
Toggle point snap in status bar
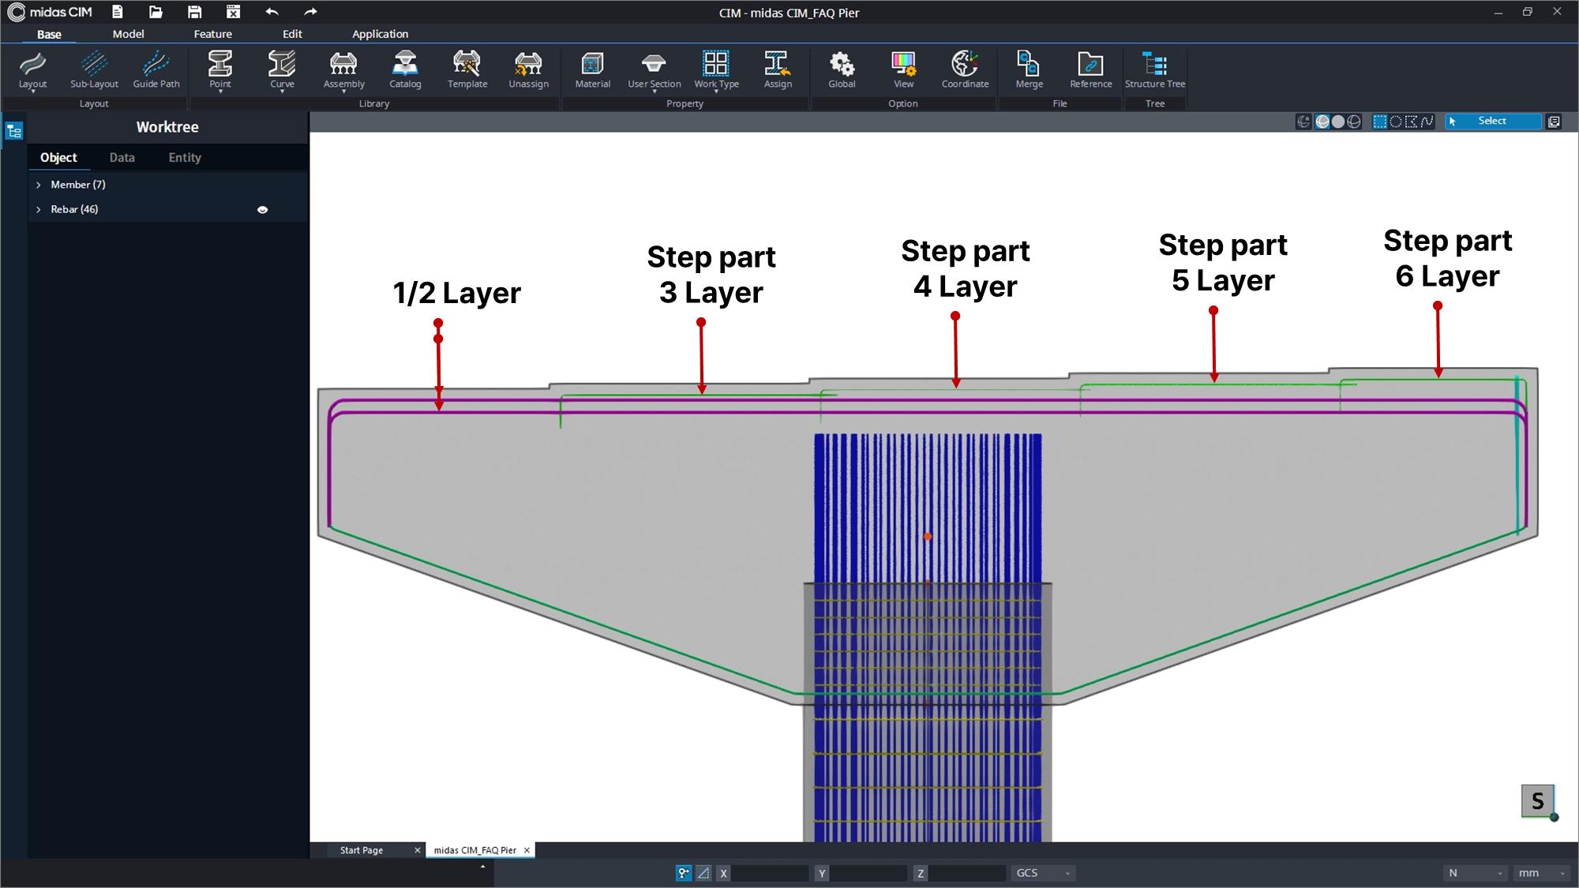click(684, 873)
